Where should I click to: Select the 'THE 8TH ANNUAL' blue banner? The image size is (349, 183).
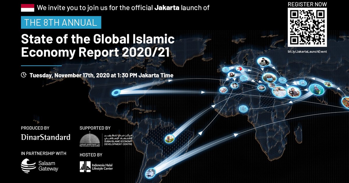click(61, 22)
